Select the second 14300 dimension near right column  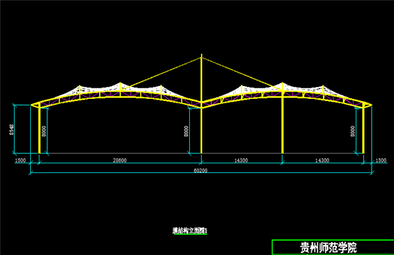point(322,161)
